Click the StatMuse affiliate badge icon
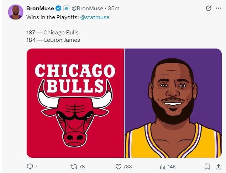The width and height of the screenshot is (226, 173). coord(67,9)
